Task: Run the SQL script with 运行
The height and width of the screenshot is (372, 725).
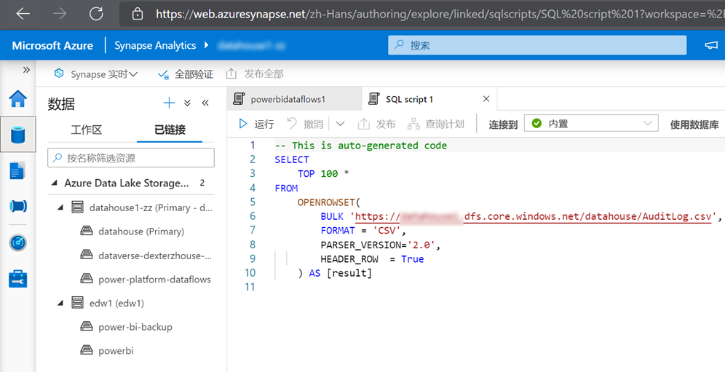Action: tap(256, 124)
